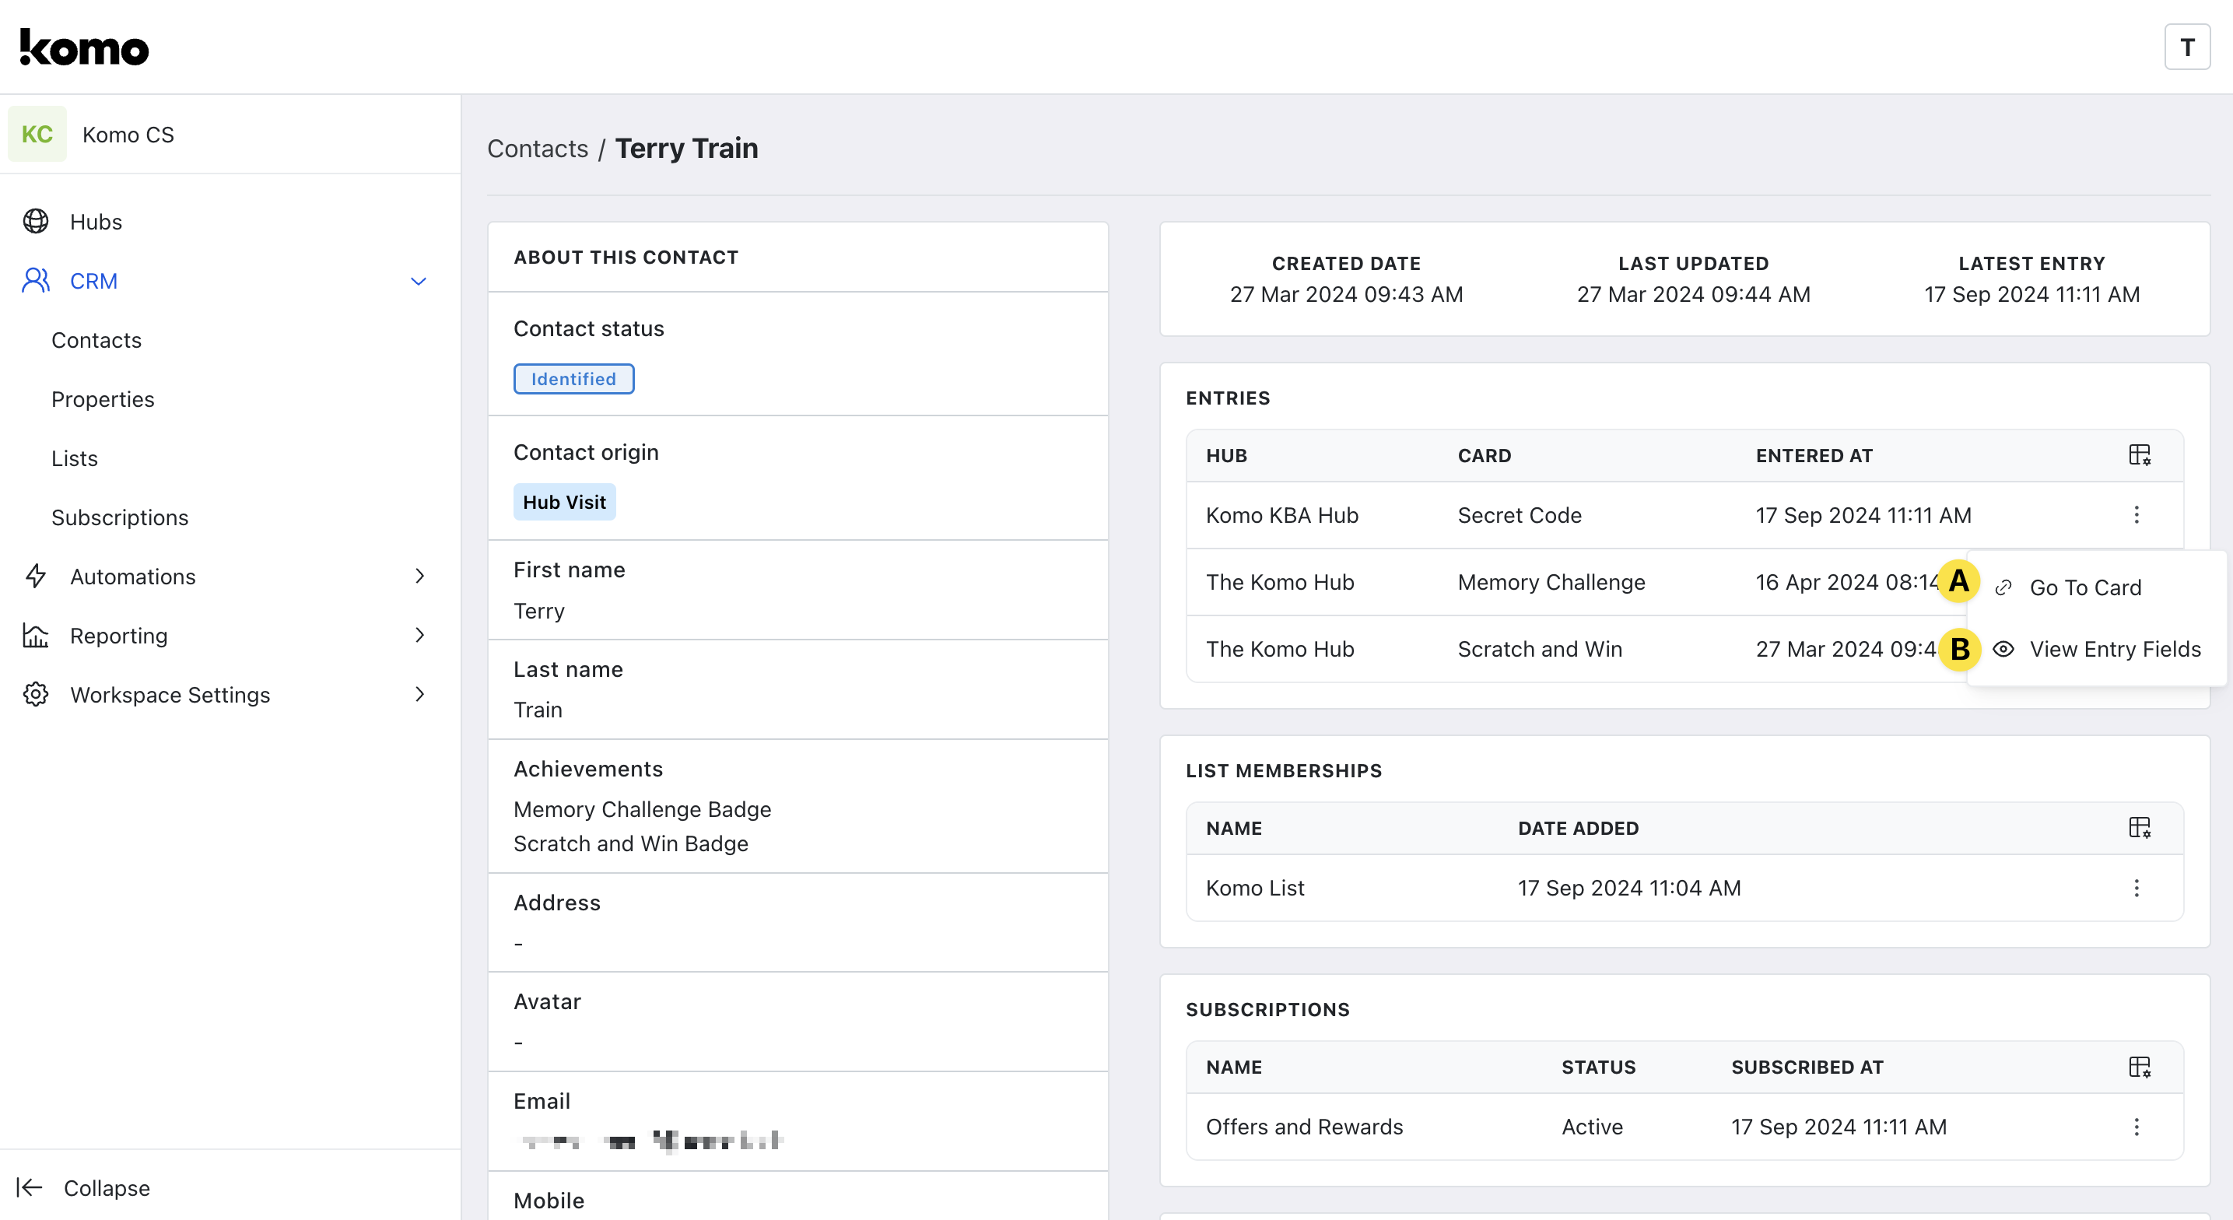
Task: Expand the Reporting menu
Action: coord(419,636)
